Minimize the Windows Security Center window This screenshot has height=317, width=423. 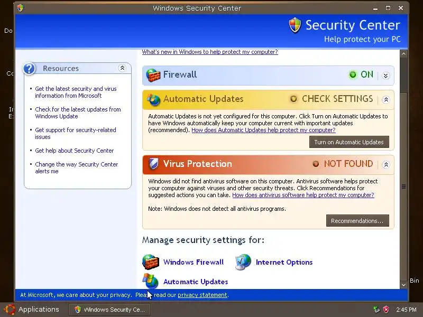[x=375, y=8]
